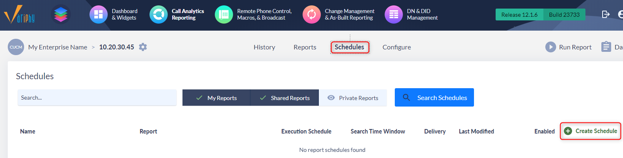The image size is (623, 158).
Task: Click the logout arrow icon
Action: click(x=606, y=14)
